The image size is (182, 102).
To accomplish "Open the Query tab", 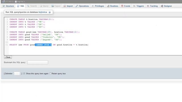I will [44, 6].
